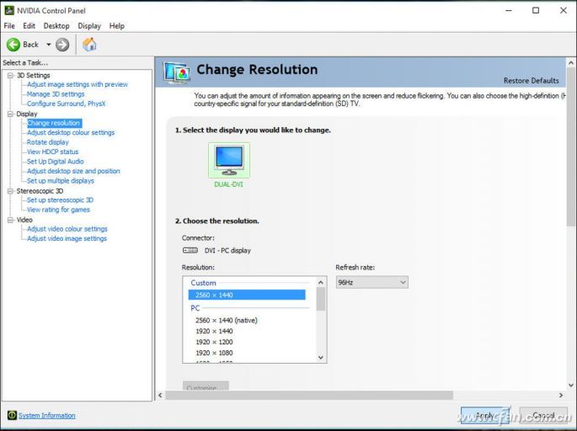This screenshot has width=577, height=431.
Task: Open Set Up Digital Audio
Action: coord(56,161)
